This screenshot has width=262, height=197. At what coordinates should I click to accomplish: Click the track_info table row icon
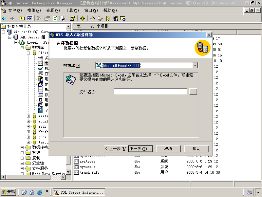coord(76,172)
